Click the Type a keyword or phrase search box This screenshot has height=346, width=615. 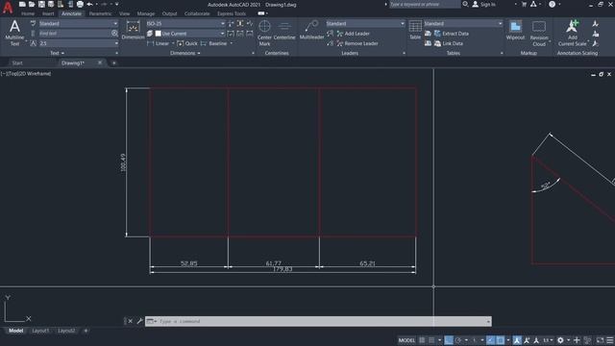pos(425,4)
